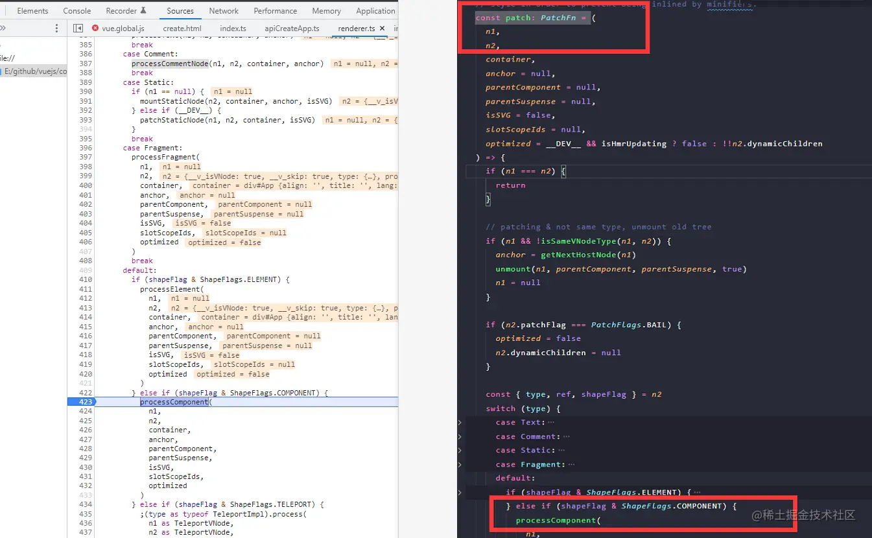Expand the folded 'case Fragment:' block
The image size is (872, 538).
460,464
